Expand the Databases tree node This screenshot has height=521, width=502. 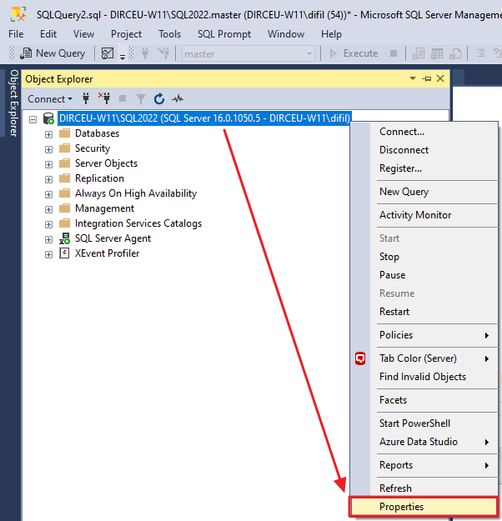point(49,134)
